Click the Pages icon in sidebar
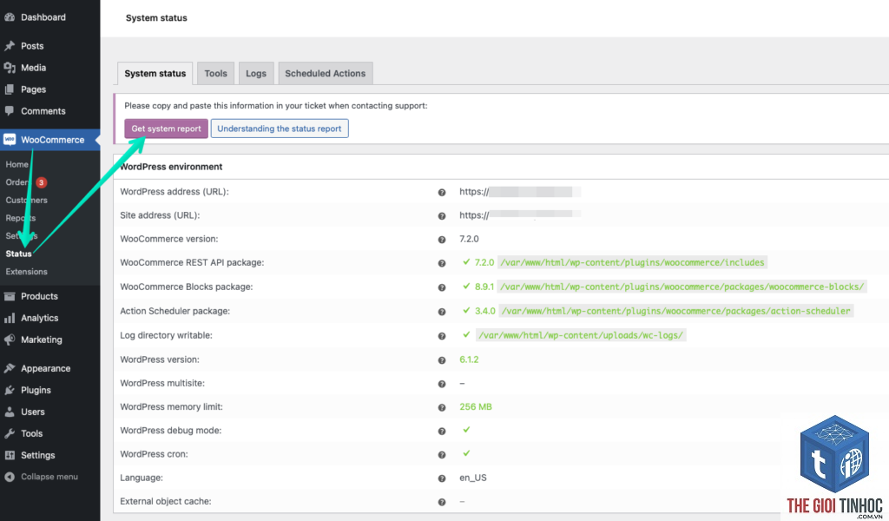The image size is (889, 521). tap(9, 89)
